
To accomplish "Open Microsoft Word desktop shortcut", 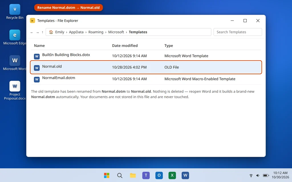I will pyautogui.click(x=15, y=63).
